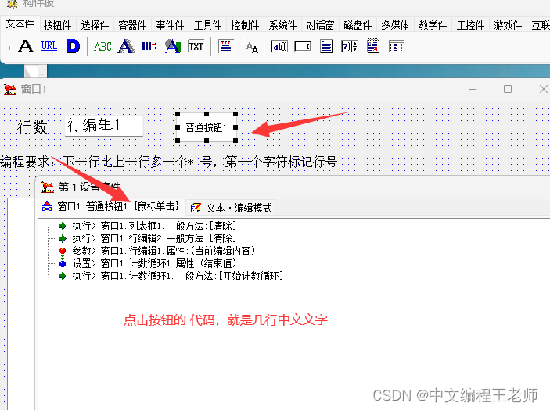Select the colored A graphic text component
The image size is (550, 410).
[173, 46]
